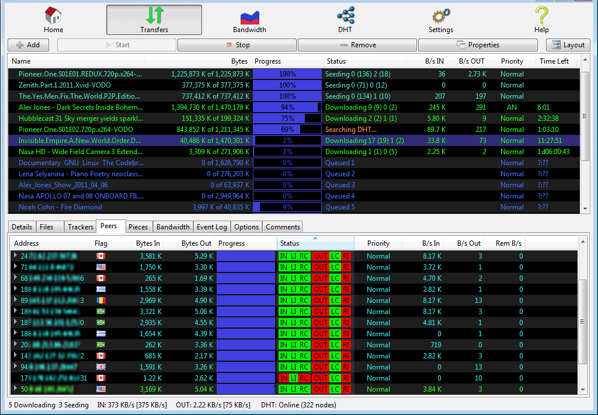Select the Invisible.Empire.A.New.World.Order transfer
The width and height of the screenshot is (598, 415).
tap(294, 140)
